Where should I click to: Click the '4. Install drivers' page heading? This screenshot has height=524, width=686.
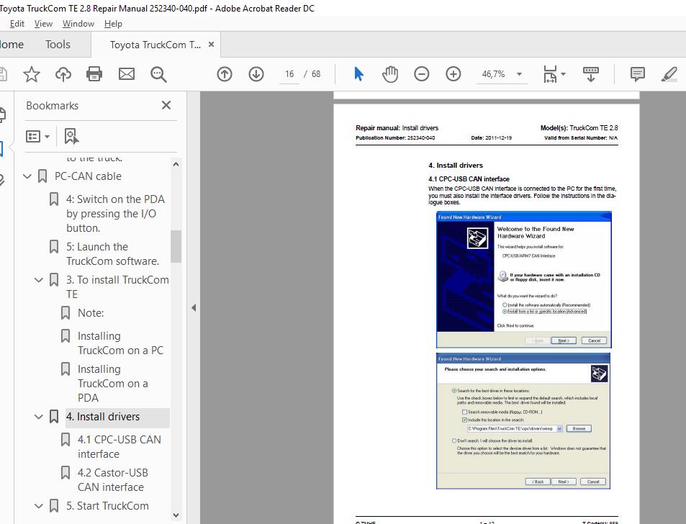pos(456,166)
